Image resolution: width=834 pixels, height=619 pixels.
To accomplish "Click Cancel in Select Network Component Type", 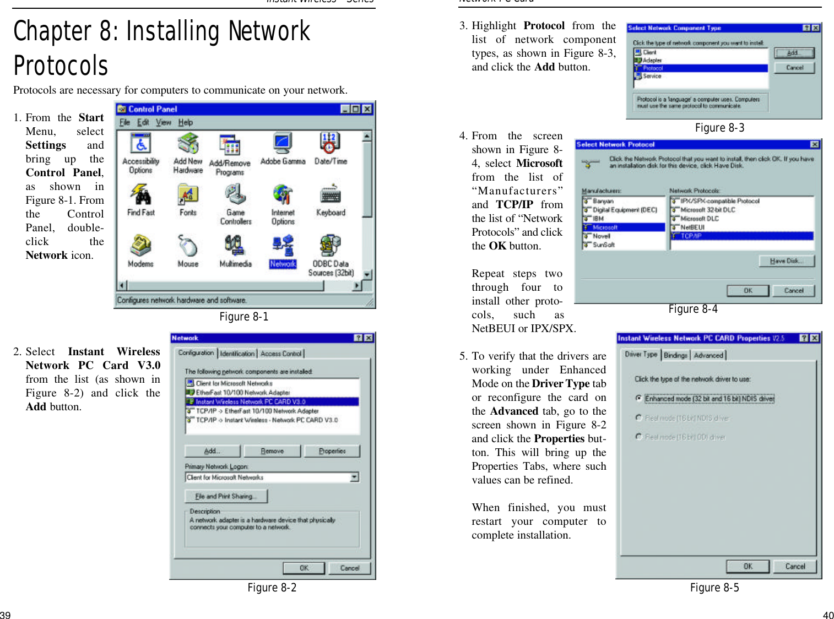I will (794, 68).
